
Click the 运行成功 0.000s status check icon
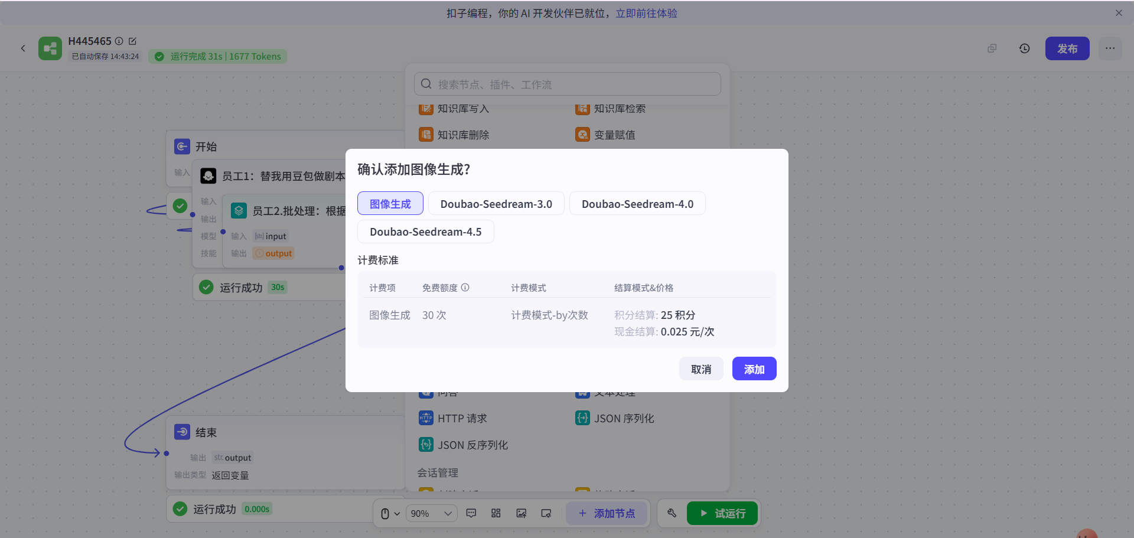[x=180, y=508]
